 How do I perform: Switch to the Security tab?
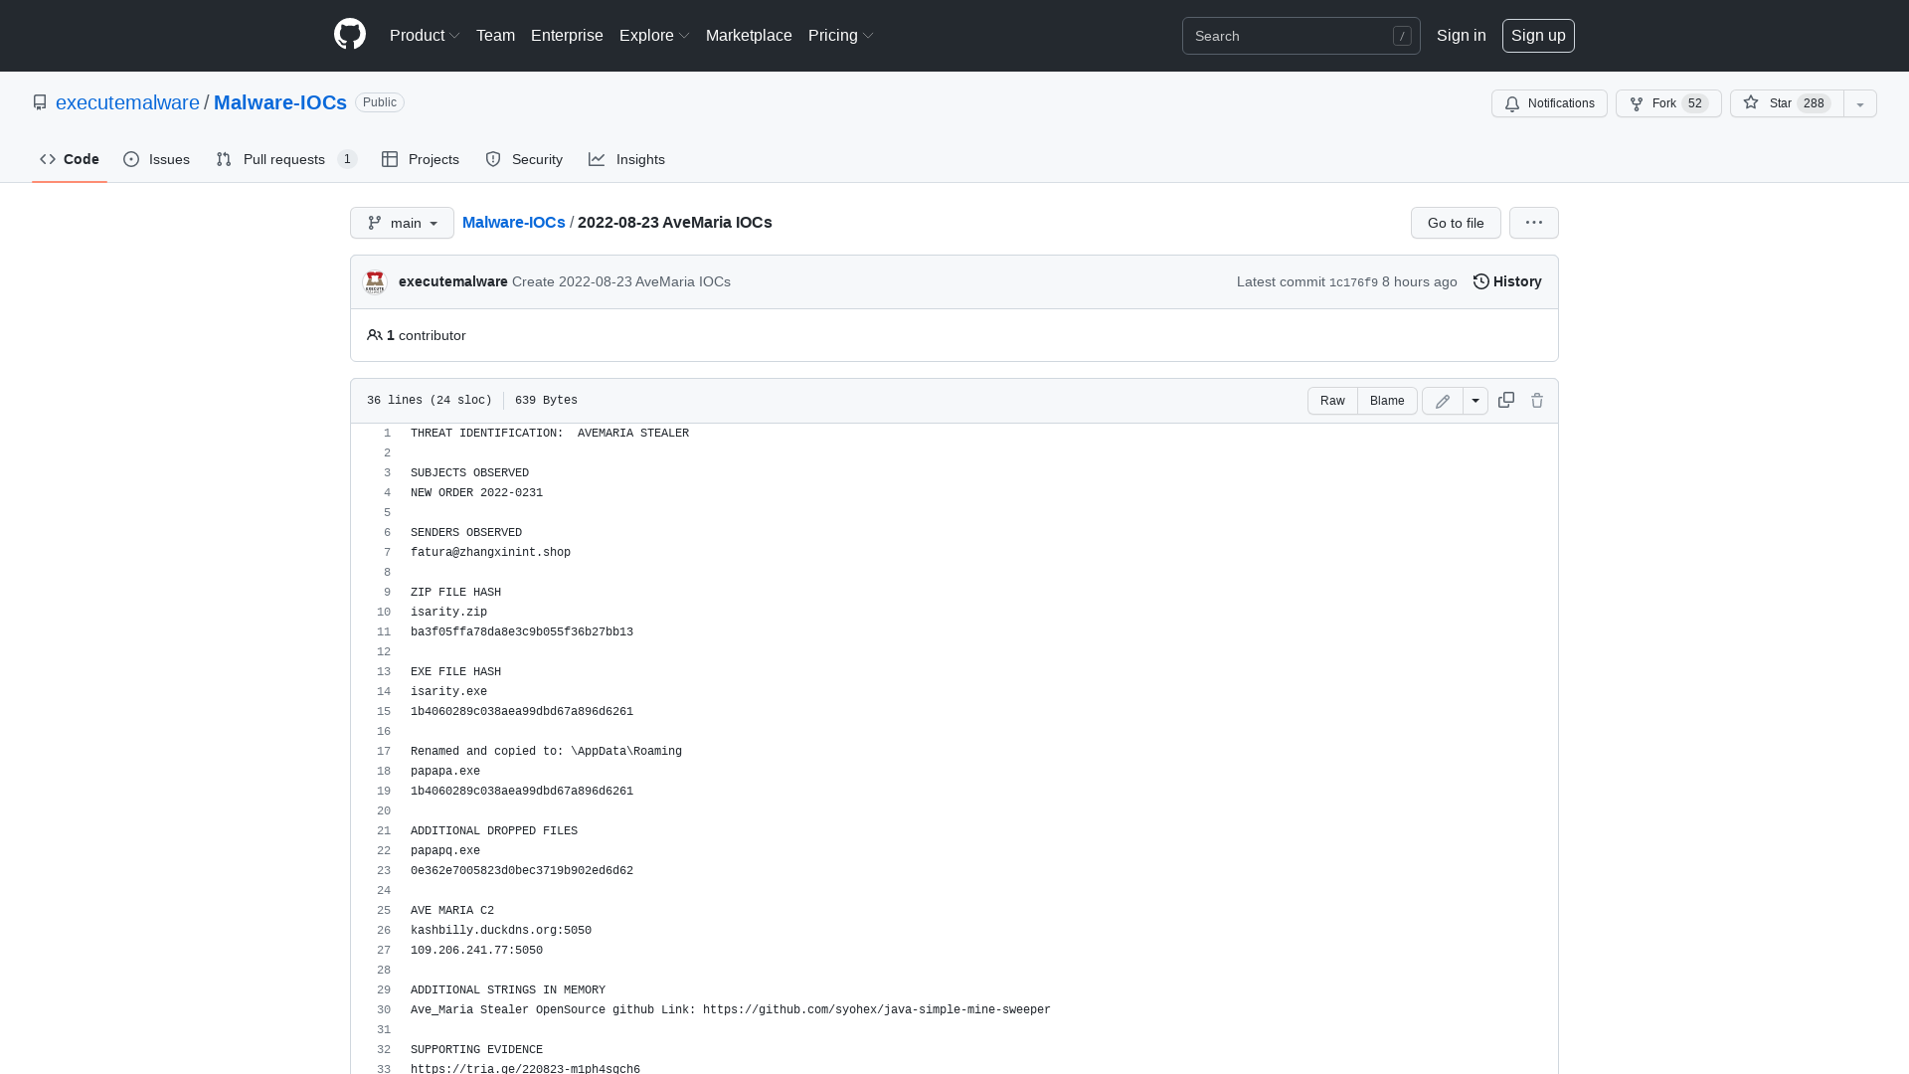(524, 159)
